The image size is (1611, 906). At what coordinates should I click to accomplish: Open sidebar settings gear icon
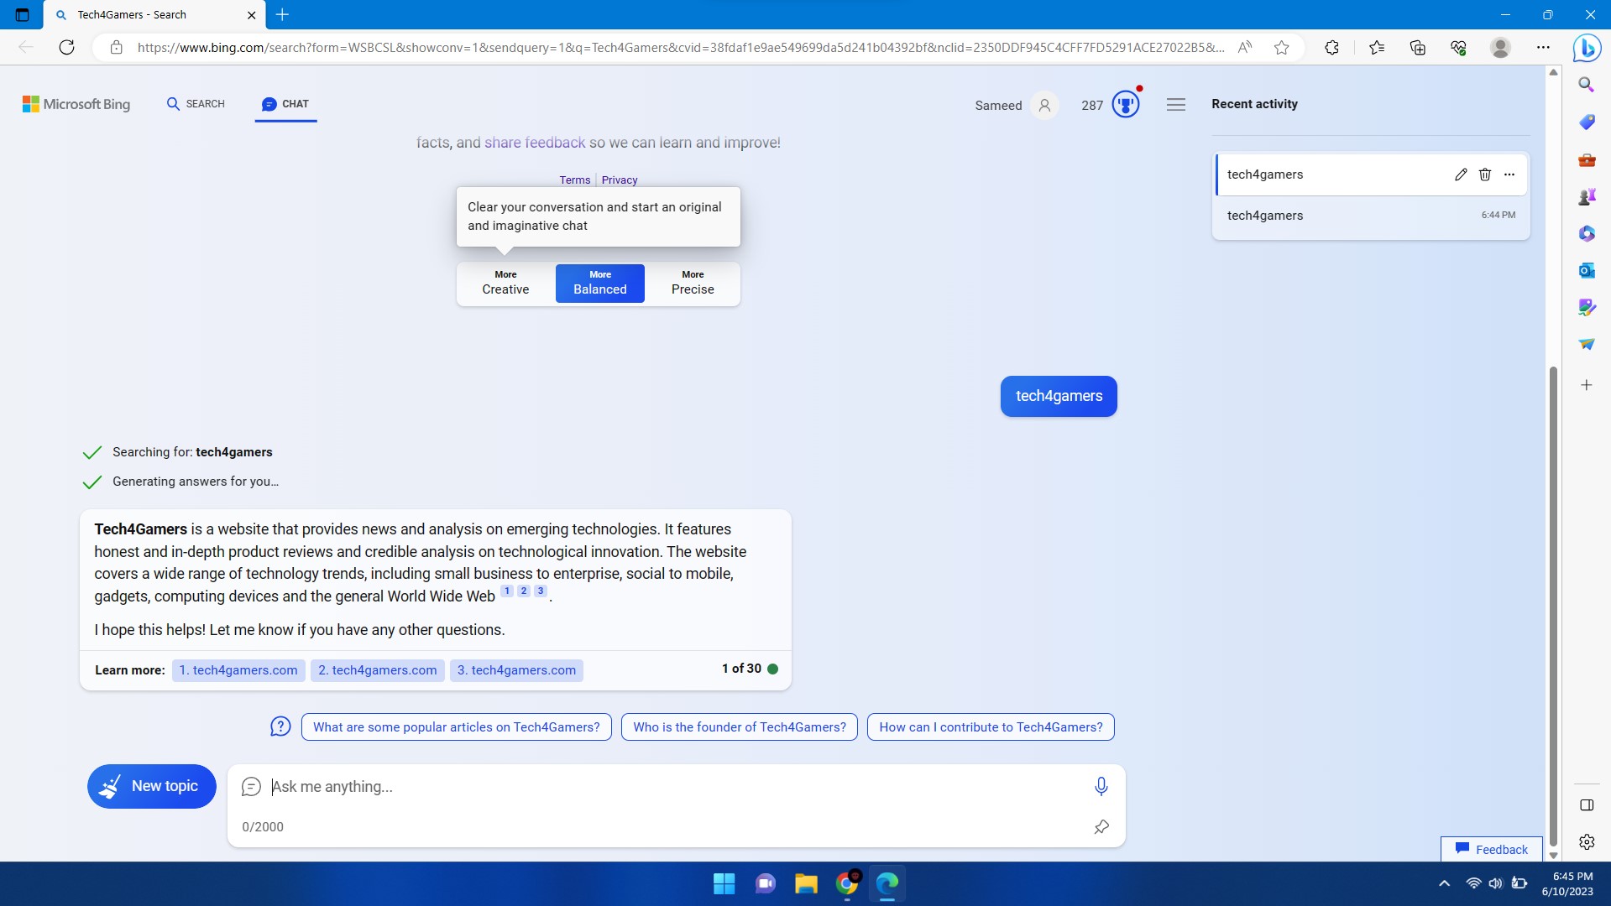click(x=1586, y=841)
